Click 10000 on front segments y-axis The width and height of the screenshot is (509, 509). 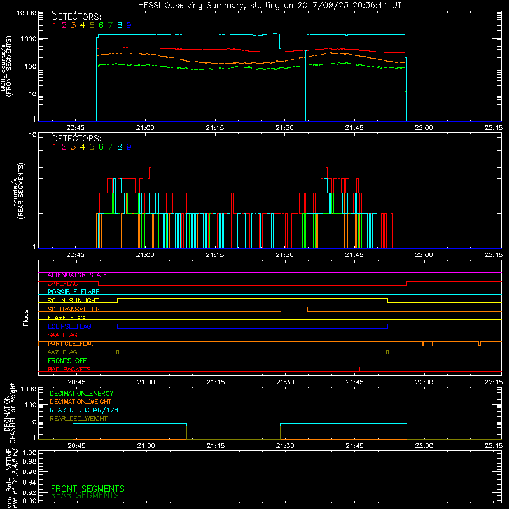coord(27,13)
